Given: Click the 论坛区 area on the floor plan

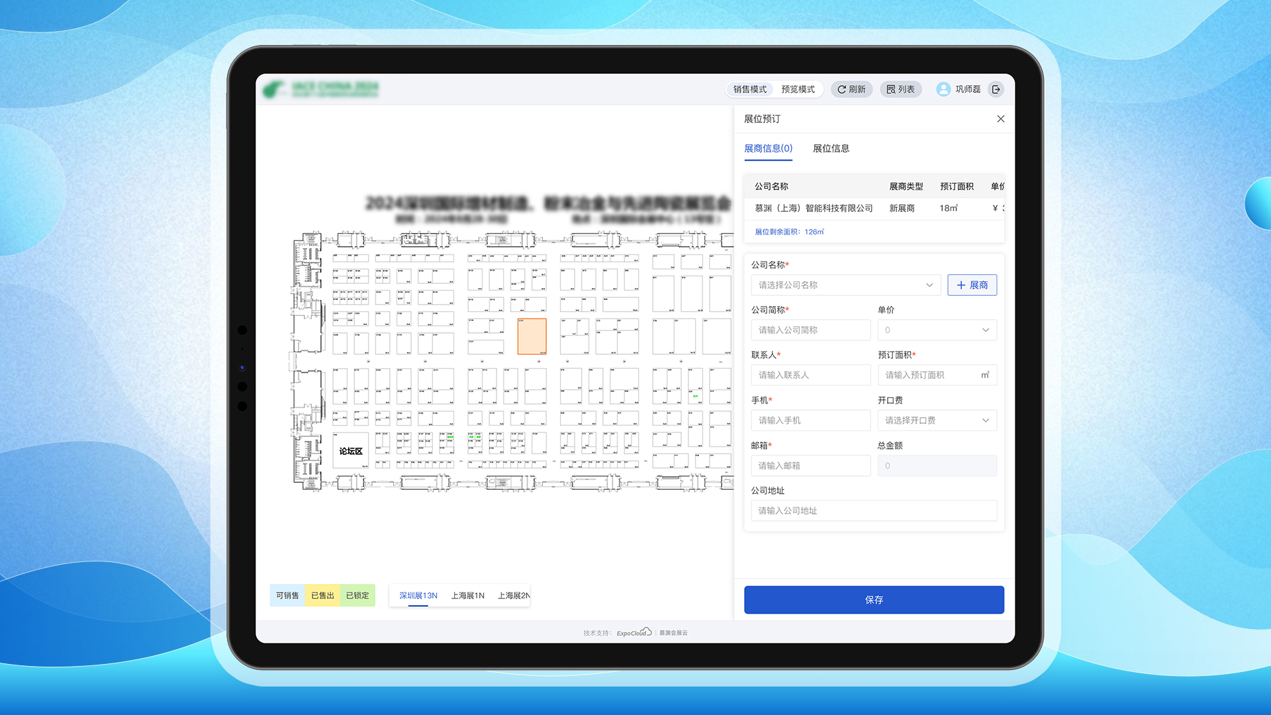Looking at the screenshot, I should point(351,452).
